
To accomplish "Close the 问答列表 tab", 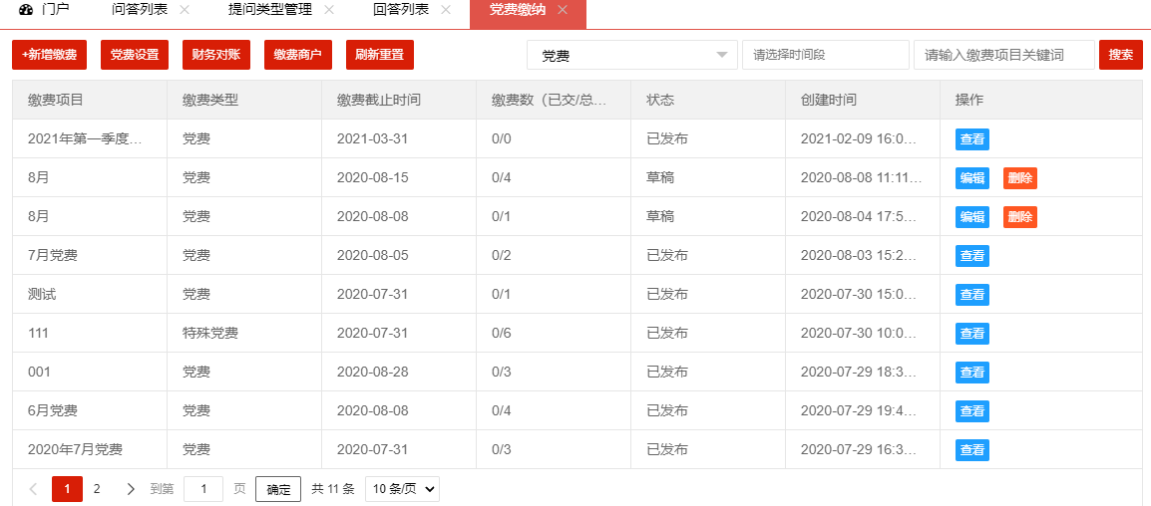I will [184, 10].
